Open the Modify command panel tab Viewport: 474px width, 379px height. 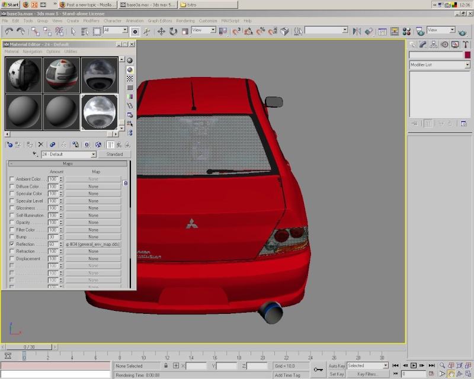[x=423, y=45]
